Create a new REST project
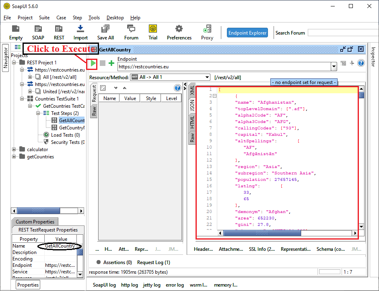The width and height of the screenshot is (379, 291). click(x=59, y=33)
